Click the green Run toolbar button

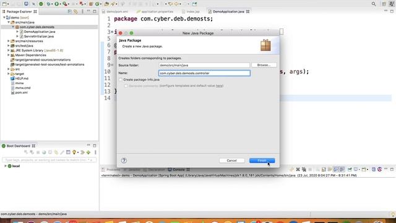pyautogui.click(x=56, y=4)
